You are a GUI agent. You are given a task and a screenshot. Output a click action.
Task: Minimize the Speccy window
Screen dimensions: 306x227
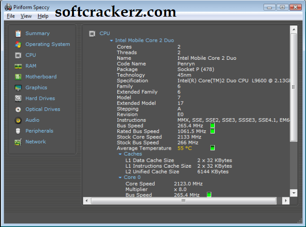coord(270,8)
